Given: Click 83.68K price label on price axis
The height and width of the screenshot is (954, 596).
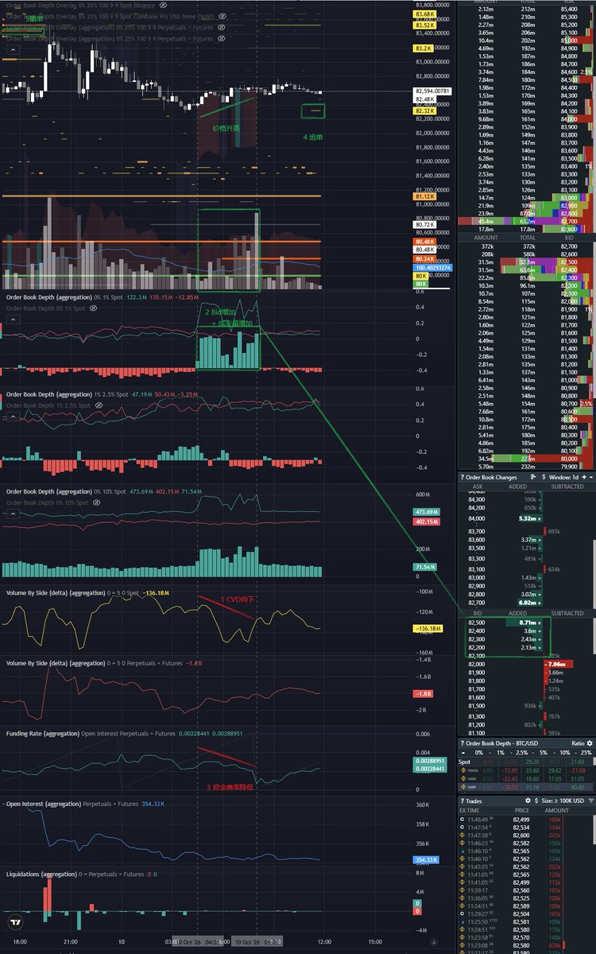Looking at the screenshot, I should pyautogui.click(x=425, y=14).
